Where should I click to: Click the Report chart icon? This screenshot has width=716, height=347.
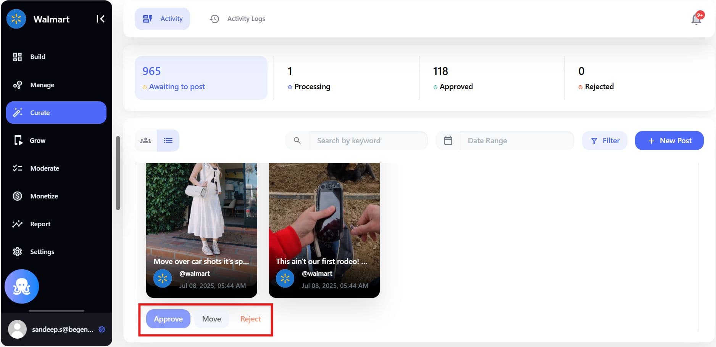[18, 224]
